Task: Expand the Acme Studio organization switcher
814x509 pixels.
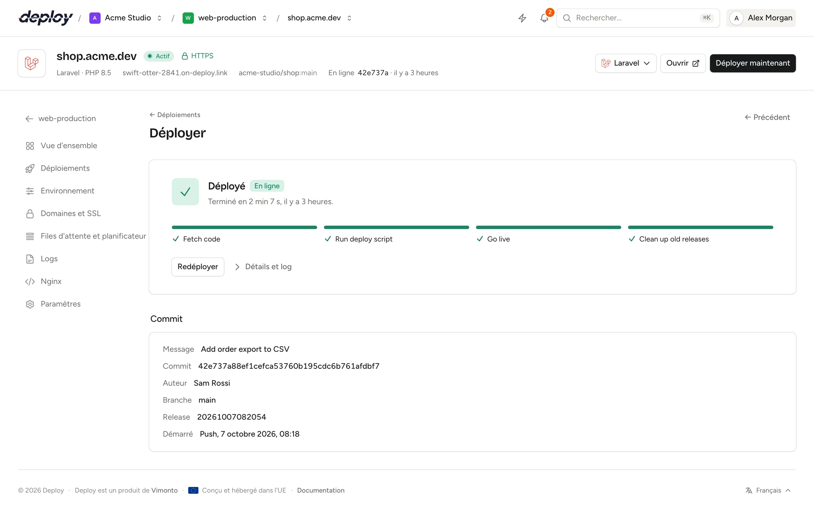Action: [159, 18]
